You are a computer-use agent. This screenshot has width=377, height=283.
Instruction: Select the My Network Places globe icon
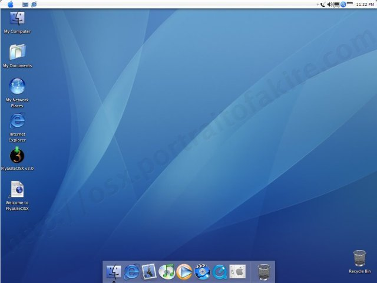(x=17, y=86)
